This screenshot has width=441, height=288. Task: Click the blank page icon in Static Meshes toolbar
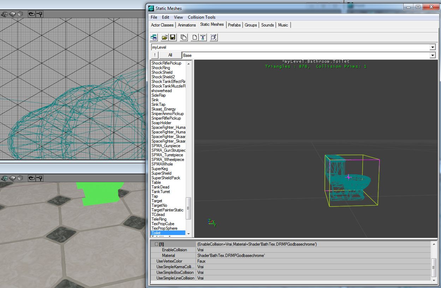pos(194,37)
